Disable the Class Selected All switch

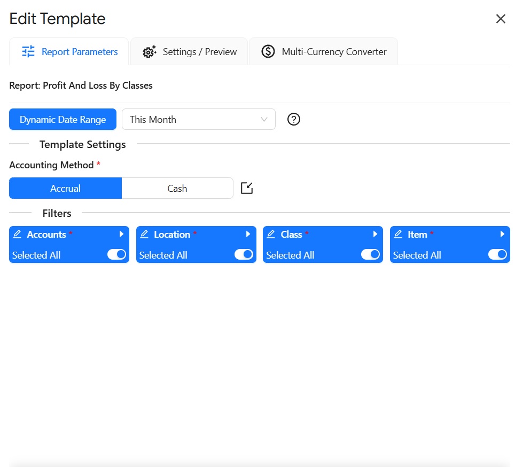(x=370, y=255)
